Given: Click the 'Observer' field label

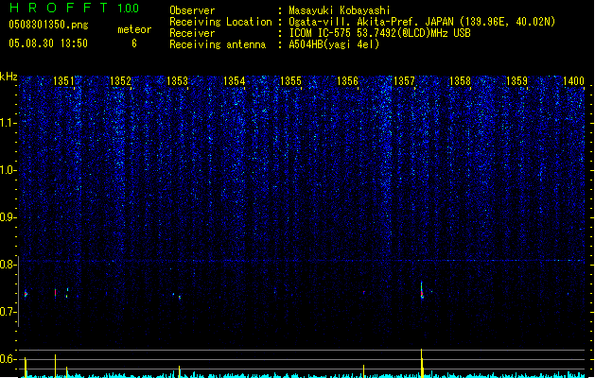Looking at the screenshot, I should click(192, 10).
